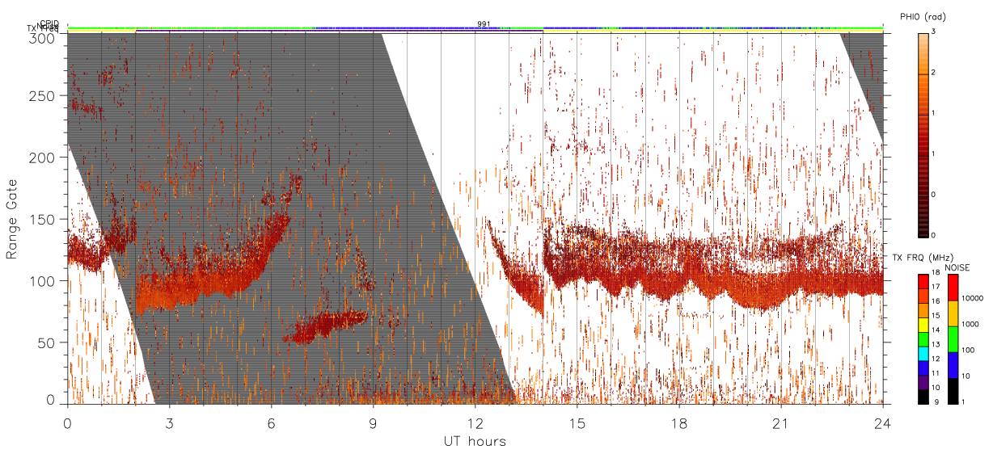The image size is (993, 458).
Task: Click the 300 label on Range Gate axis
Action: click(44, 37)
